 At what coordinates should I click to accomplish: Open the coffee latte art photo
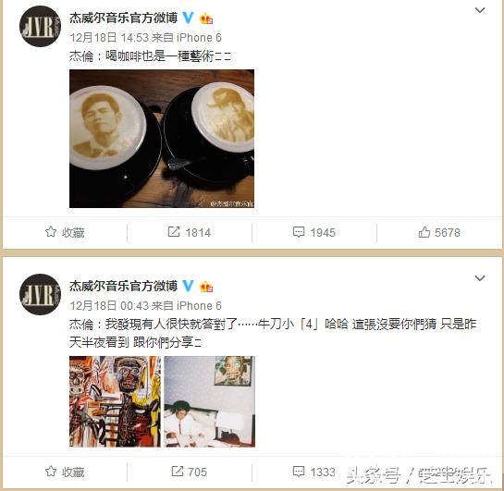(x=162, y=139)
